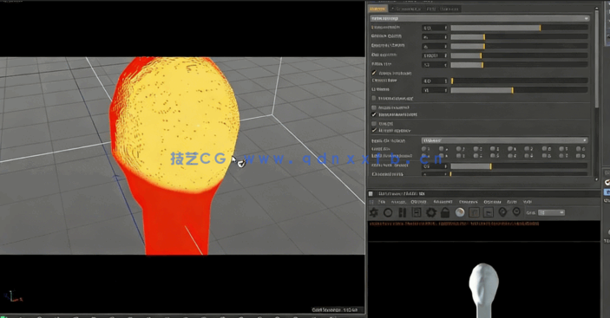
Task: Click the spinner arrows of the seventh value field
Action: [446, 90]
